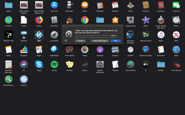Viewport: 185px width, 115px height.
Task: Open the PasteBoard app
Action: [x=54, y=50]
